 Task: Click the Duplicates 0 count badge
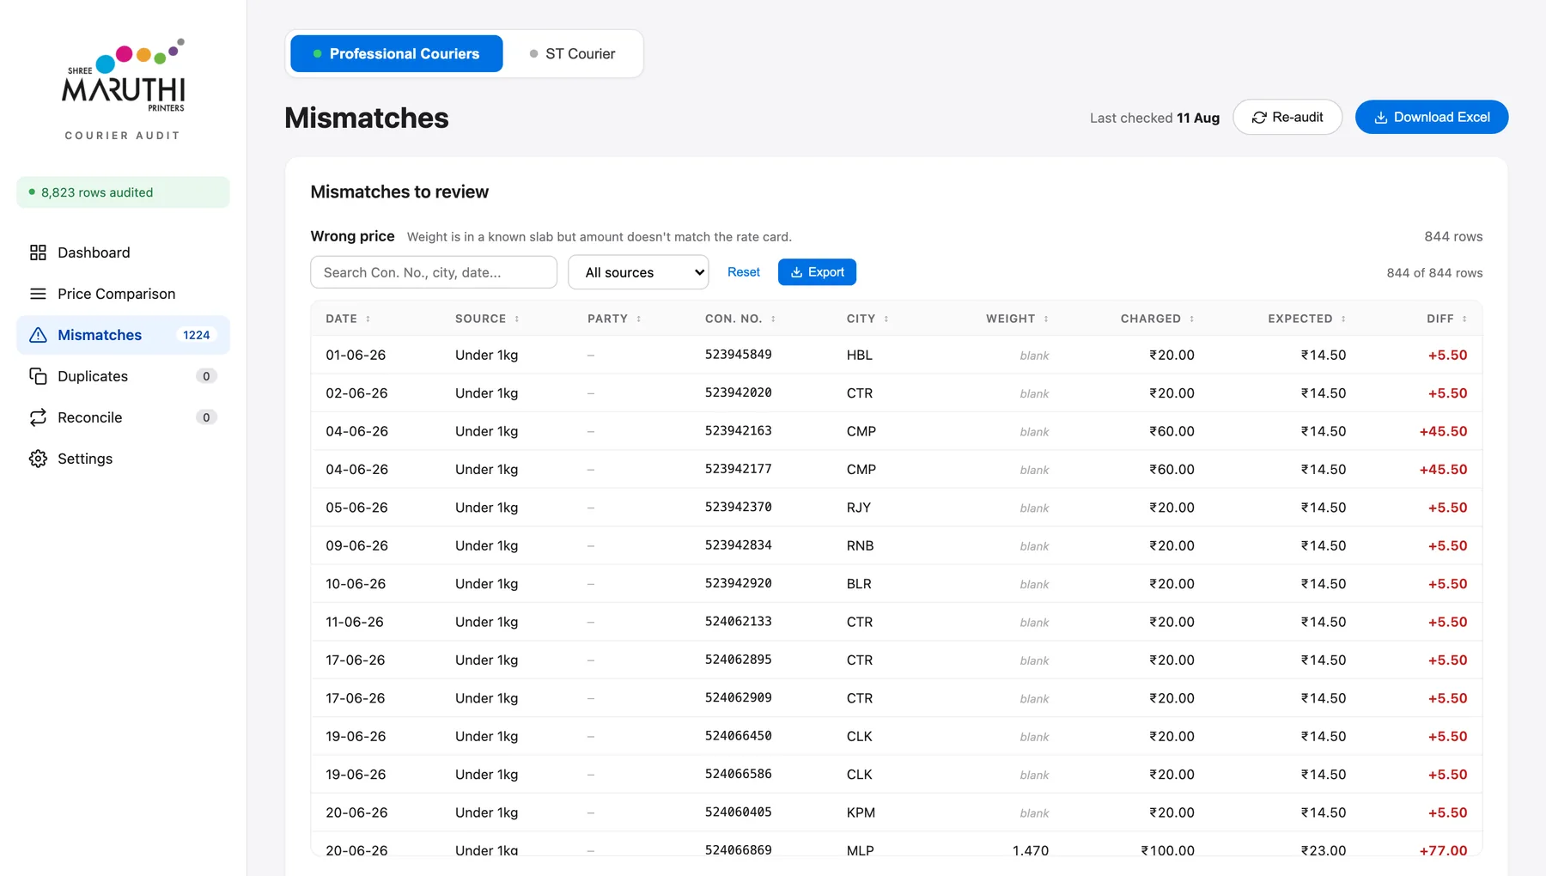point(206,376)
